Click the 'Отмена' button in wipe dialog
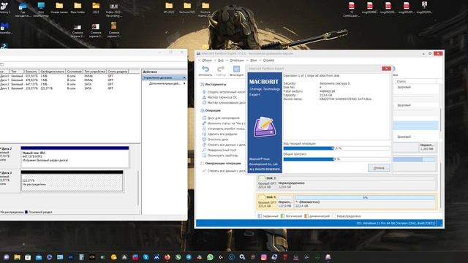468x263 pixels. [x=379, y=168]
